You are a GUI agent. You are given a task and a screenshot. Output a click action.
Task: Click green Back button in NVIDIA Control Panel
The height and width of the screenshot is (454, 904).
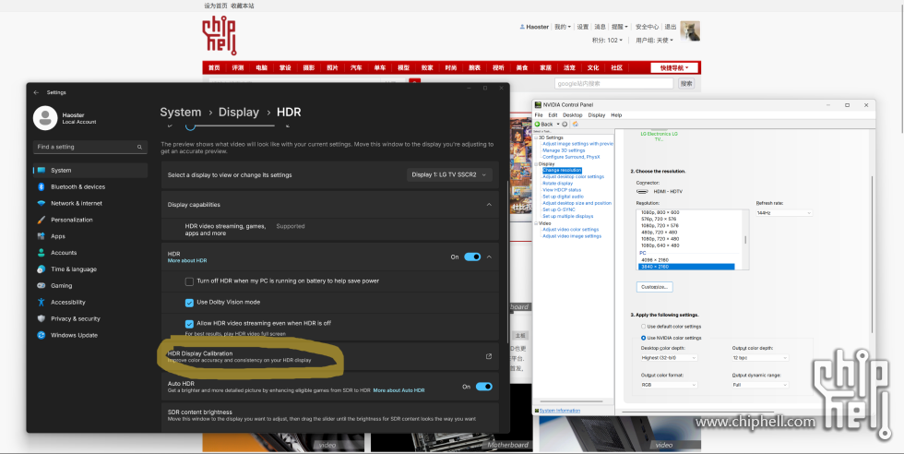[543, 124]
